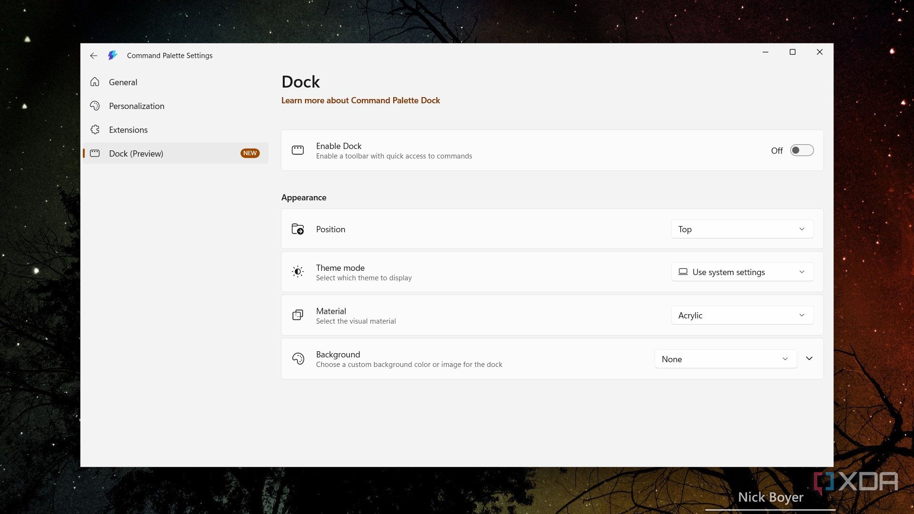This screenshot has width=914, height=514.
Task: Click the General home icon
Action: click(95, 82)
